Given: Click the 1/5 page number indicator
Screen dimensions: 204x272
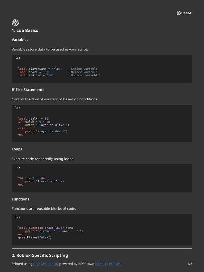Looking at the screenshot, I should click(x=190, y=264).
